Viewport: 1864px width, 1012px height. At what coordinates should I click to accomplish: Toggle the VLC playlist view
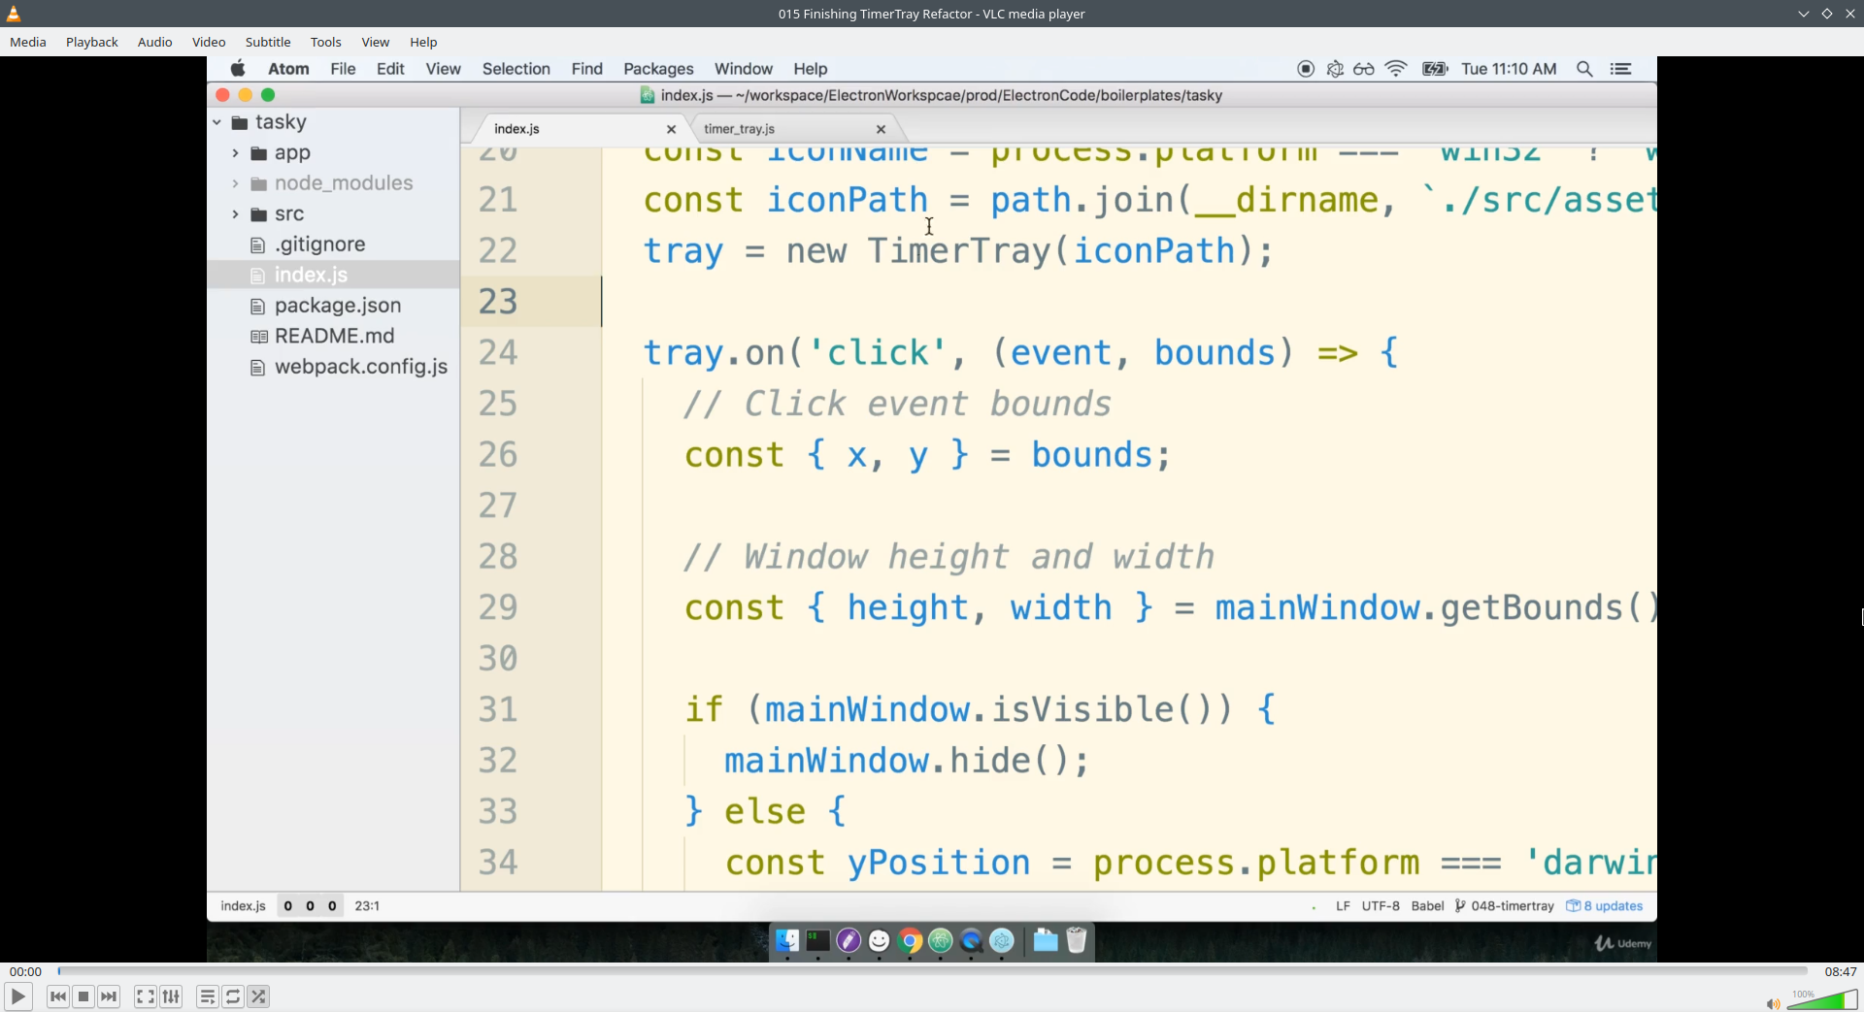[207, 996]
